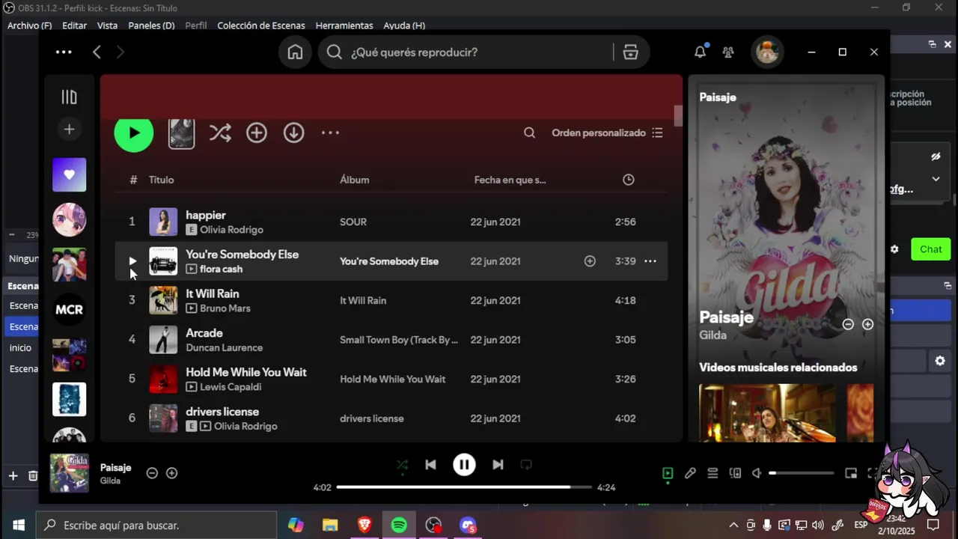Play the playlist with big green button
The width and height of the screenshot is (958, 539).
pos(134,133)
